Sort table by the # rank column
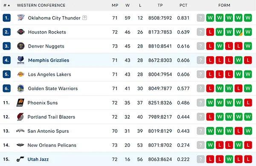The image size is (256, 166). (7, 6)
